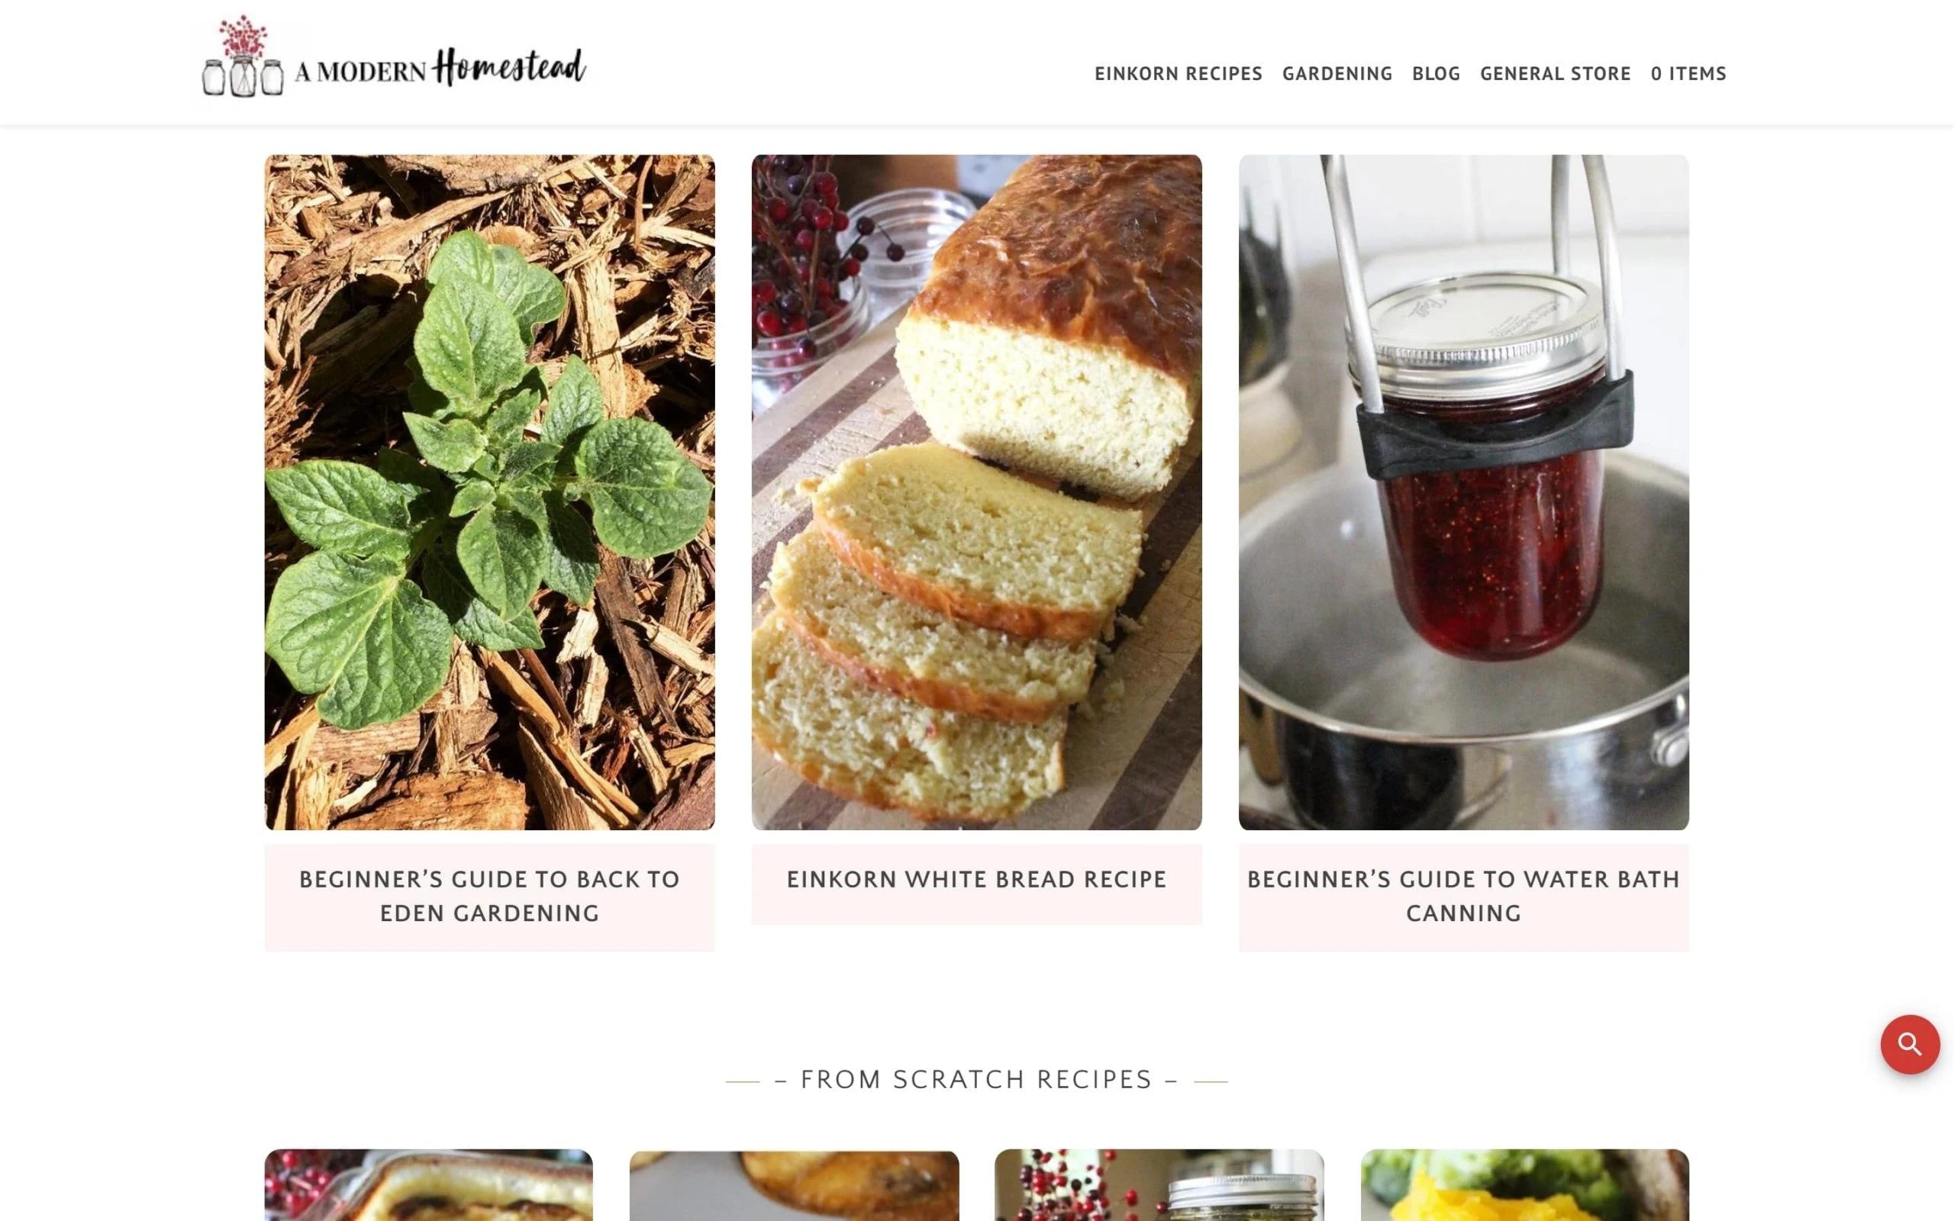Click the potato plant in mulch photo
The image size is (1954, 1221).
[x=489, y=493]
